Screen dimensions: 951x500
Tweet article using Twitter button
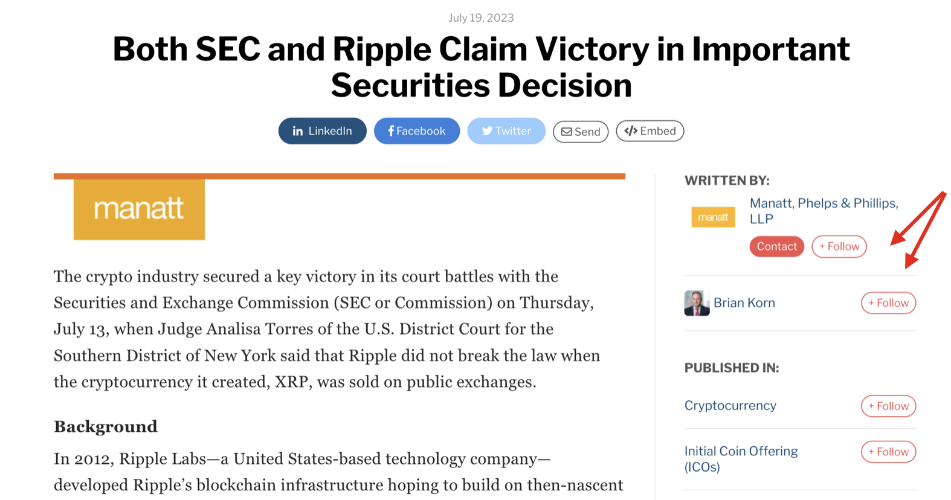click(x=506, y=131)
